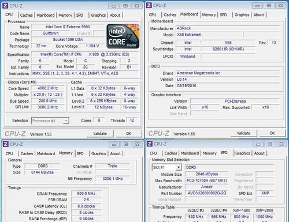
Task: Open the Processor #1 selection dropdown
Action: 50,121
